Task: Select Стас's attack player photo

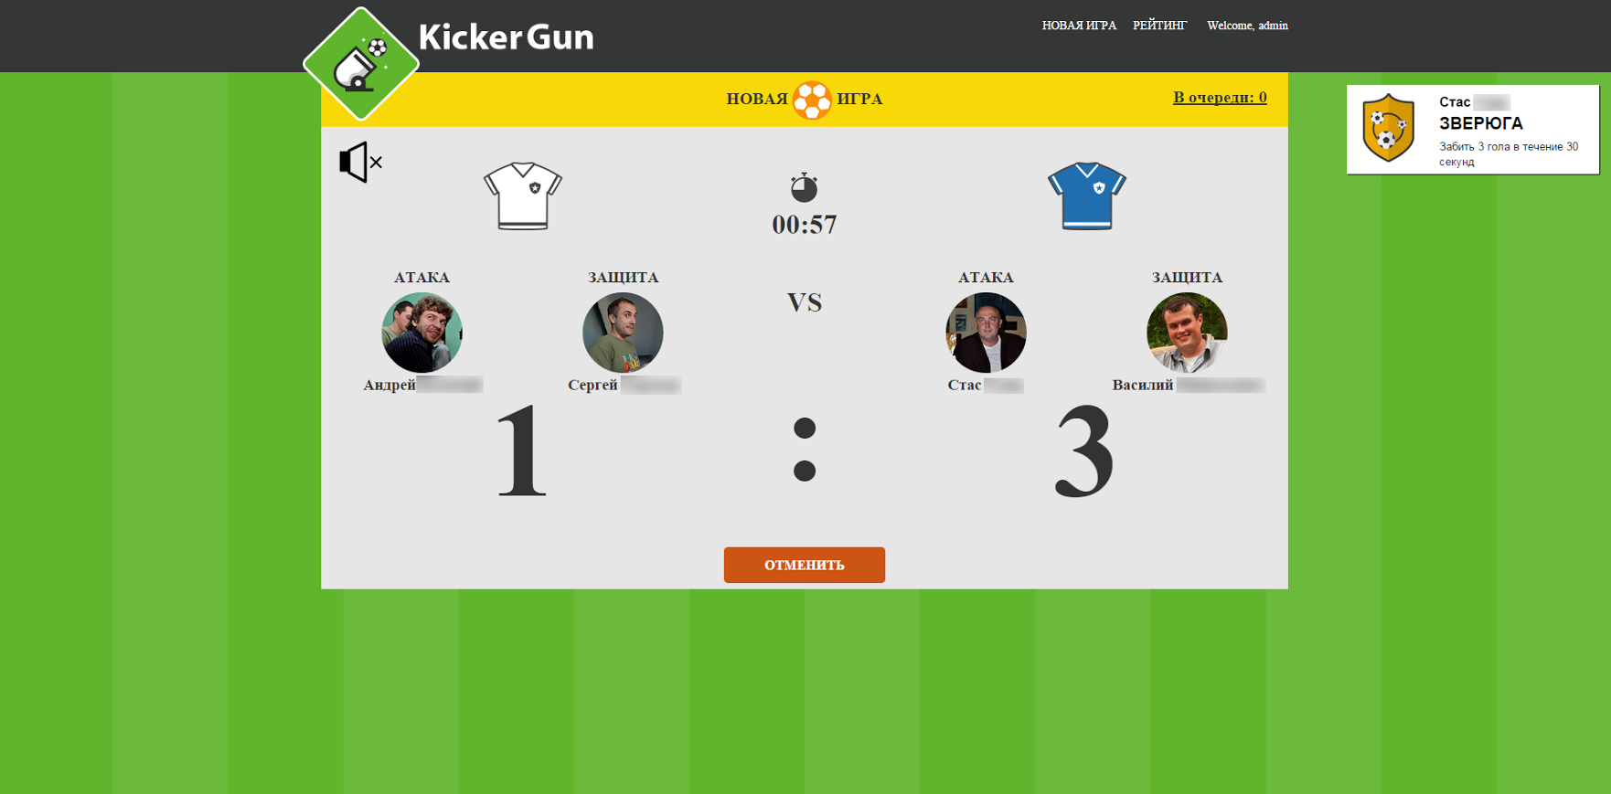Action: 986,333
